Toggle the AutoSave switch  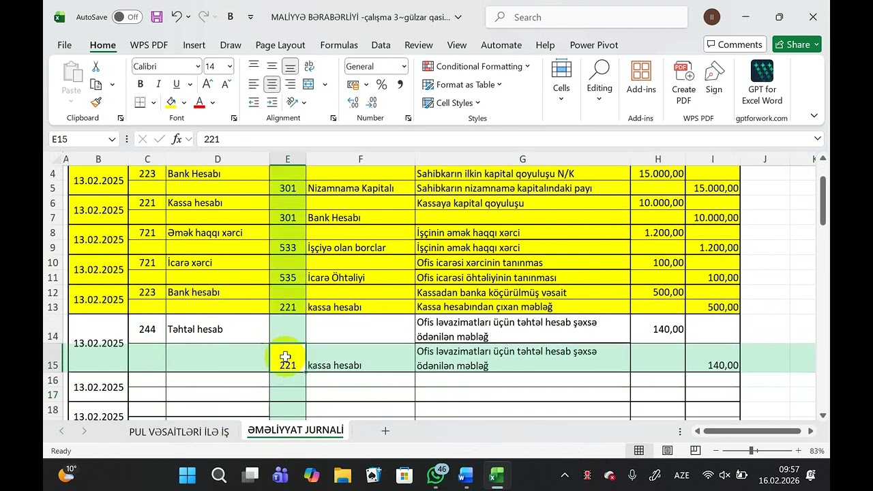click(127, 17)
